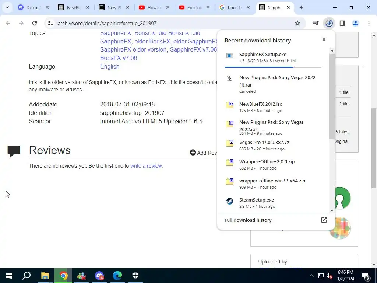Close the boris fx Google tab

tap(248, 8)
